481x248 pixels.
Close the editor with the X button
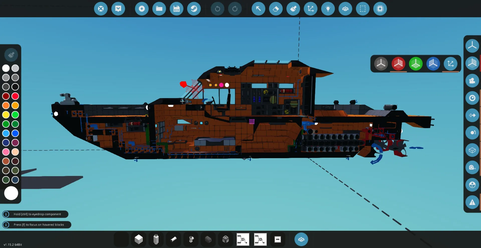[101, 9]
